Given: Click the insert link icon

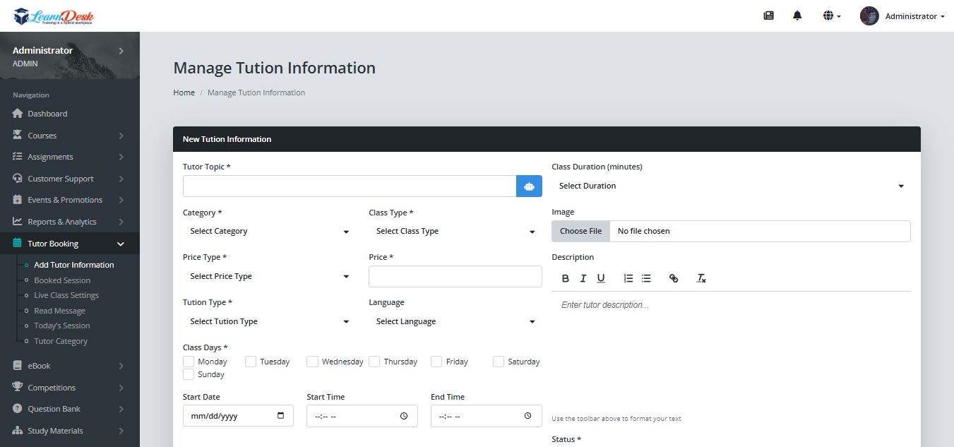Looking at the screenshot, I should pos(673,278).
